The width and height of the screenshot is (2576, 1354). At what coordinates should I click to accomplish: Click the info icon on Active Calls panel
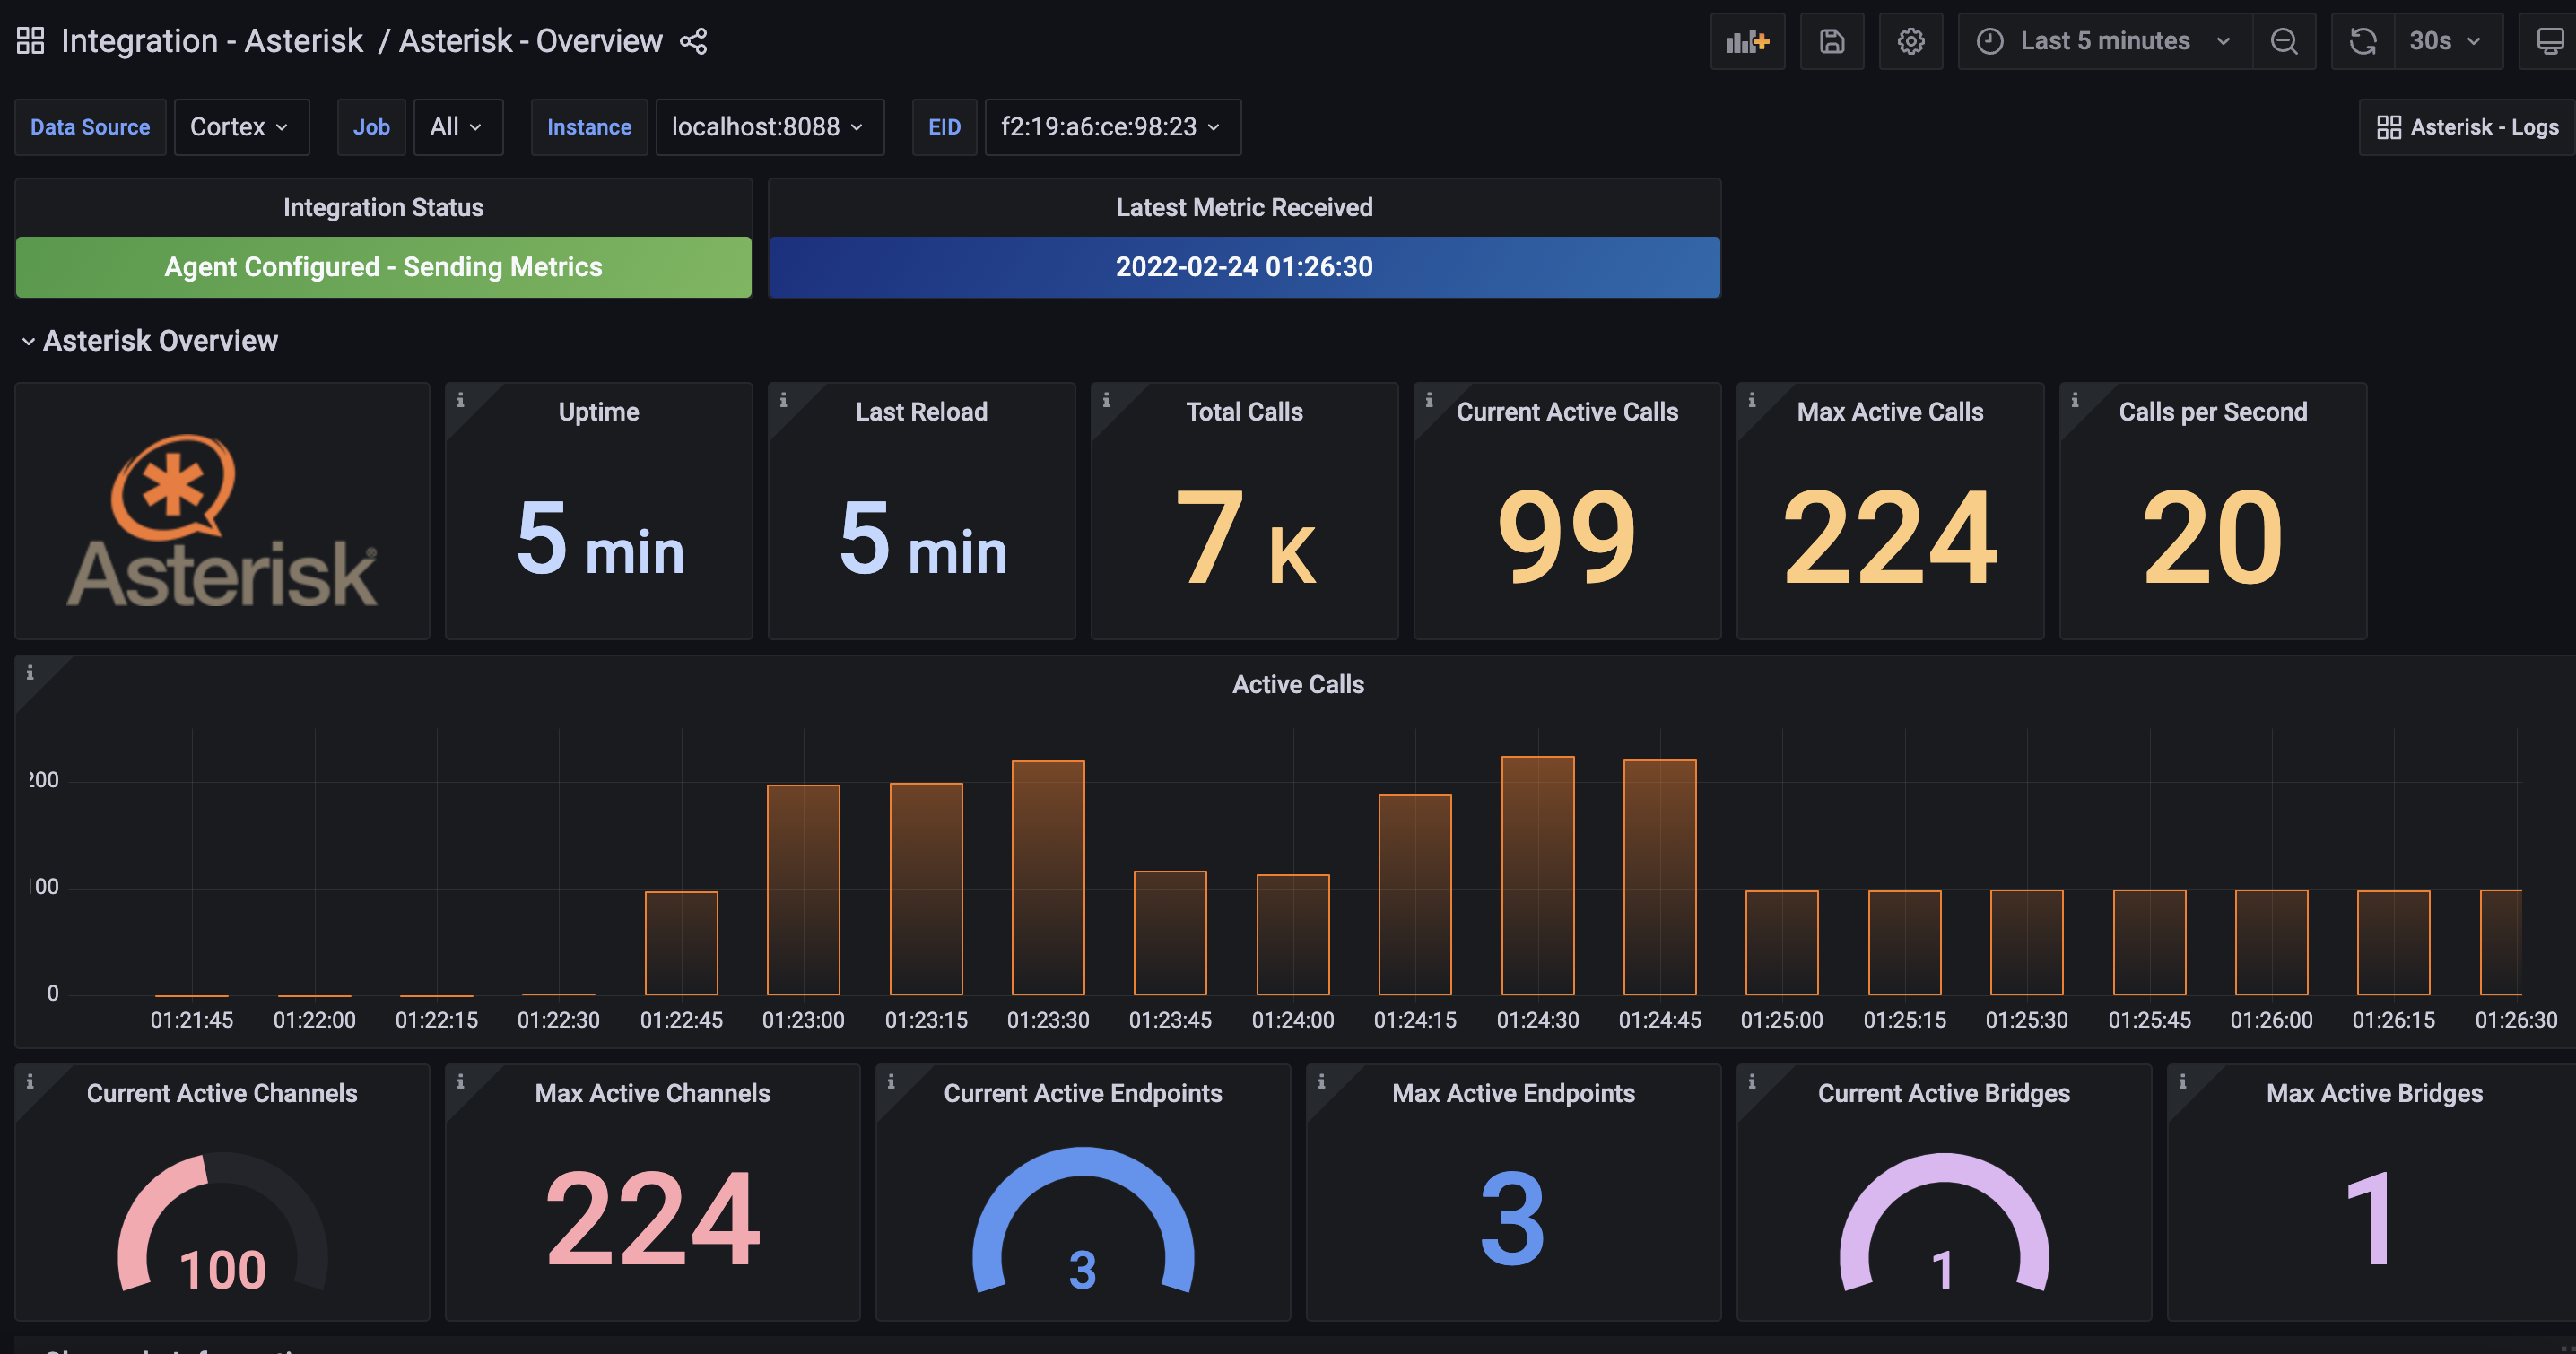tap(30, 673)
